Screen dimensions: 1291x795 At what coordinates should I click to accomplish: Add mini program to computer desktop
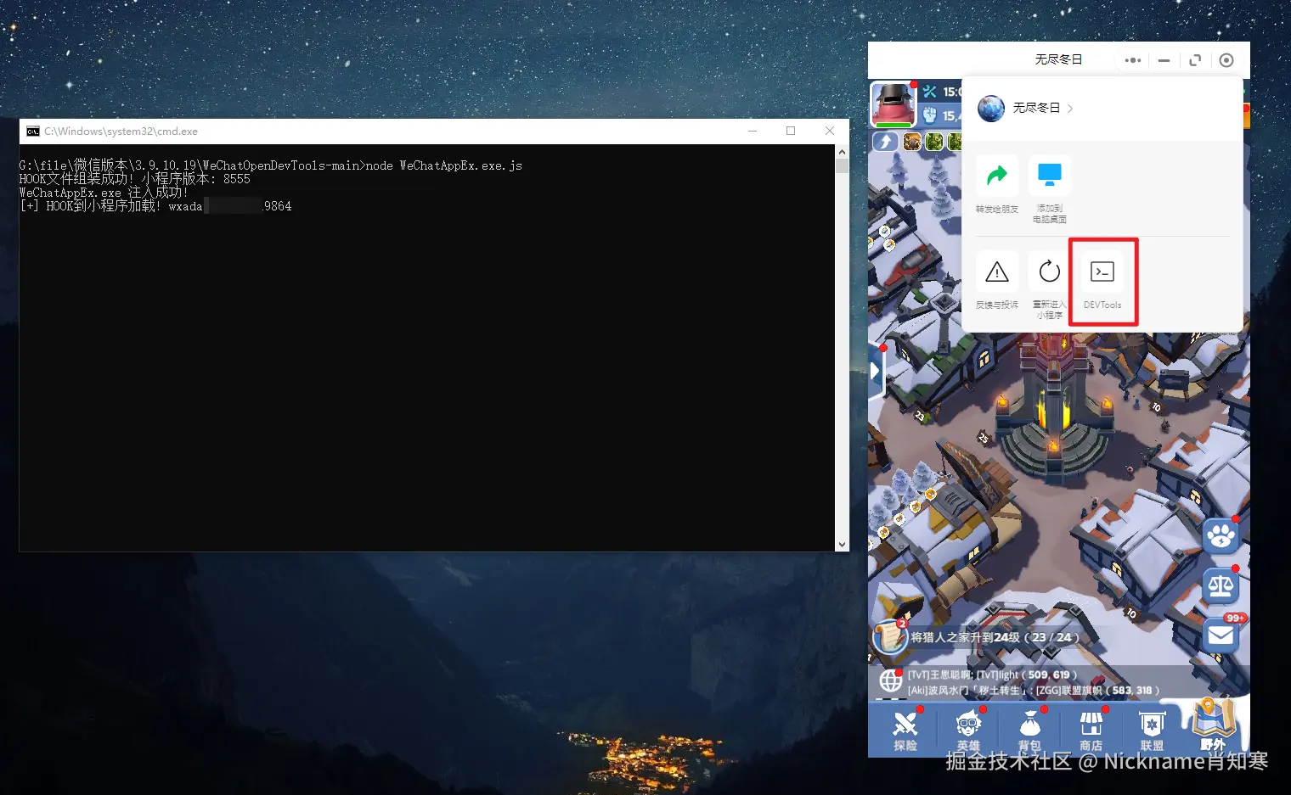(1049, 176)
